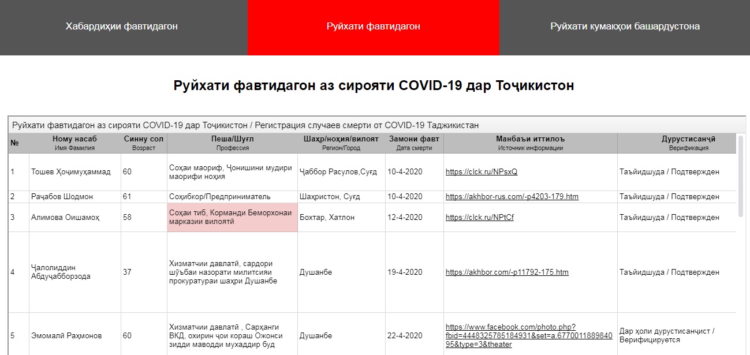Viewport: 750px width, 355px height.
Task: Open the akhbor-rus.com p4203-179 link
Action: click(x=512, y=197)
